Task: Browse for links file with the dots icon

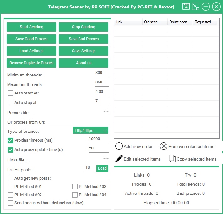Action: click(x=106, y=158)
